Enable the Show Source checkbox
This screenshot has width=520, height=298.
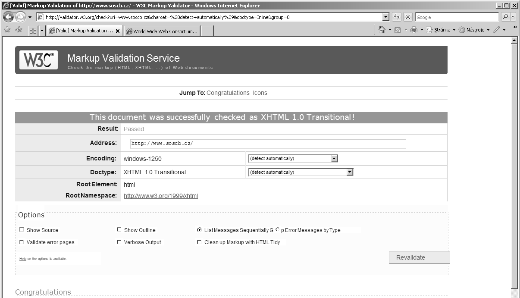pos(22,230)
